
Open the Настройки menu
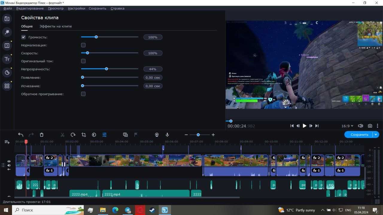tap(76, 8)
